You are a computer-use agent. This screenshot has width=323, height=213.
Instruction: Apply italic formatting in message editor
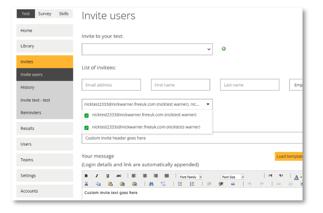(97, 175)
